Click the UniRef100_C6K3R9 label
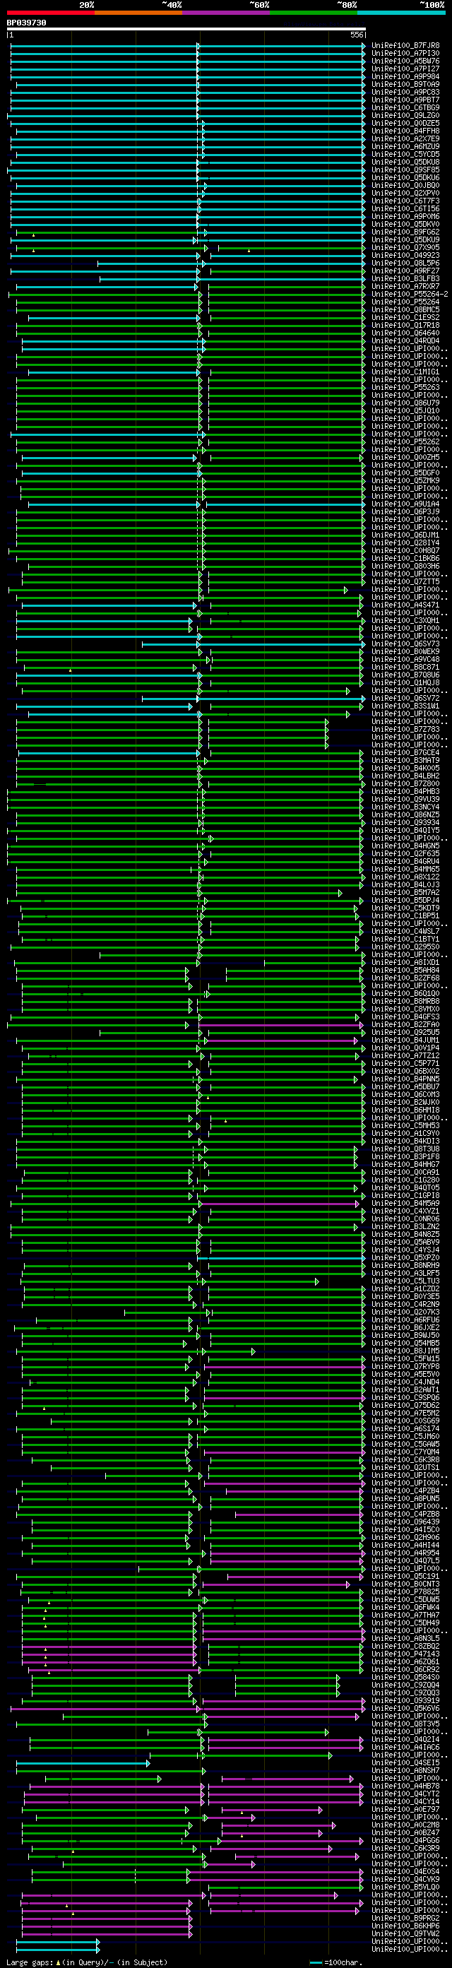452x1968 pixels. 405,1849
